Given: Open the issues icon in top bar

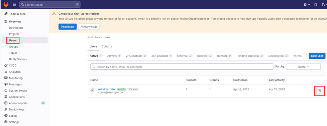Looking at the screenshot, I should pyautogui.click(x=316, y=5).
